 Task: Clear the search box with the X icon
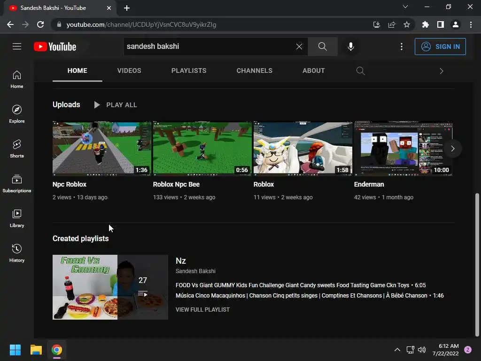(299, 47)
